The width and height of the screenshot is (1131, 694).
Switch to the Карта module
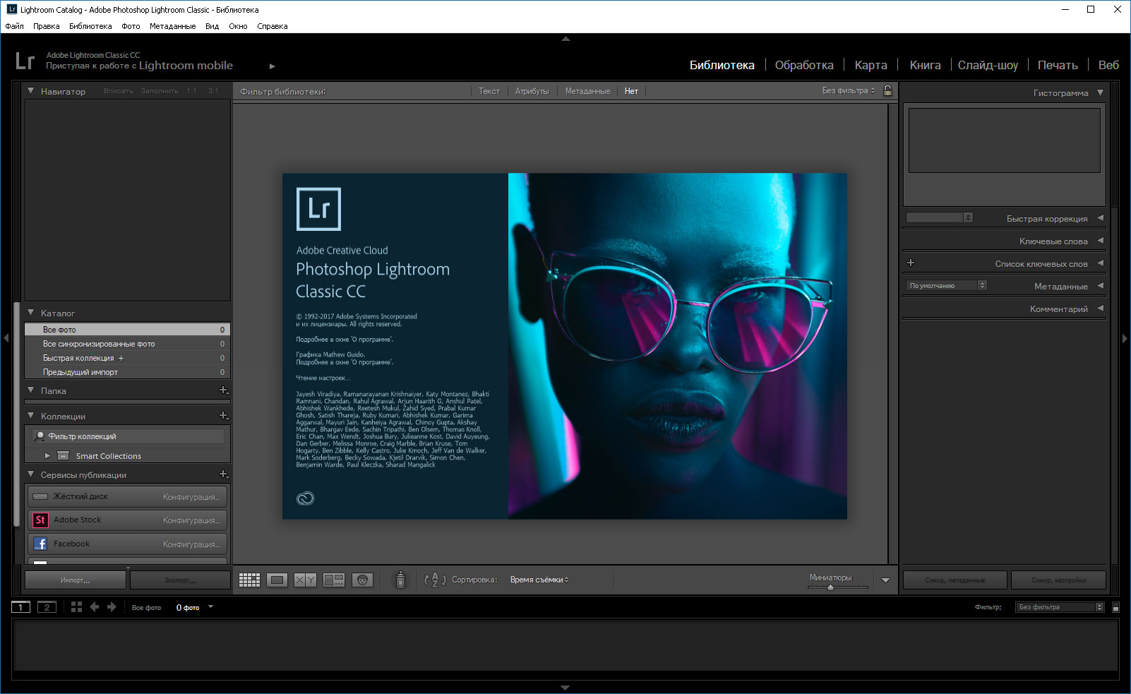coord(870,65)
